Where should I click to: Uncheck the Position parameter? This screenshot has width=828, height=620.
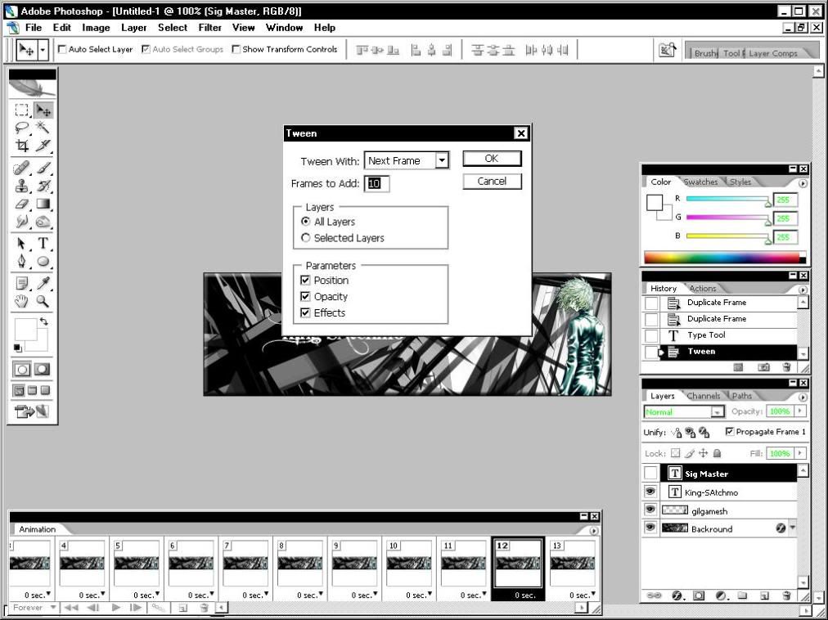coord(305,280)
